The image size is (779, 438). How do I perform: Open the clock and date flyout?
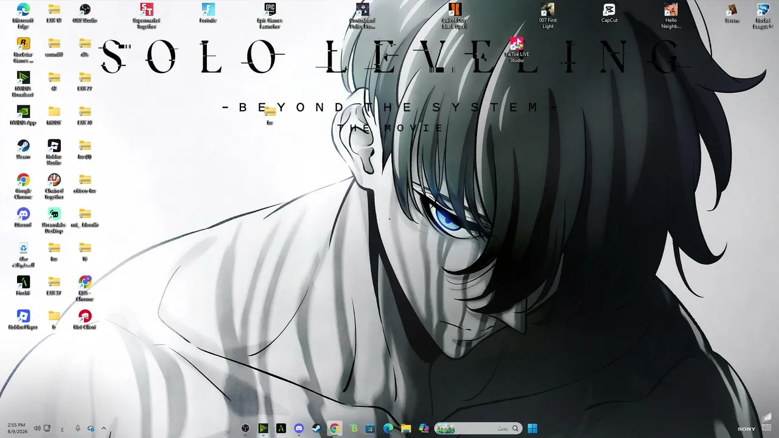16,428
